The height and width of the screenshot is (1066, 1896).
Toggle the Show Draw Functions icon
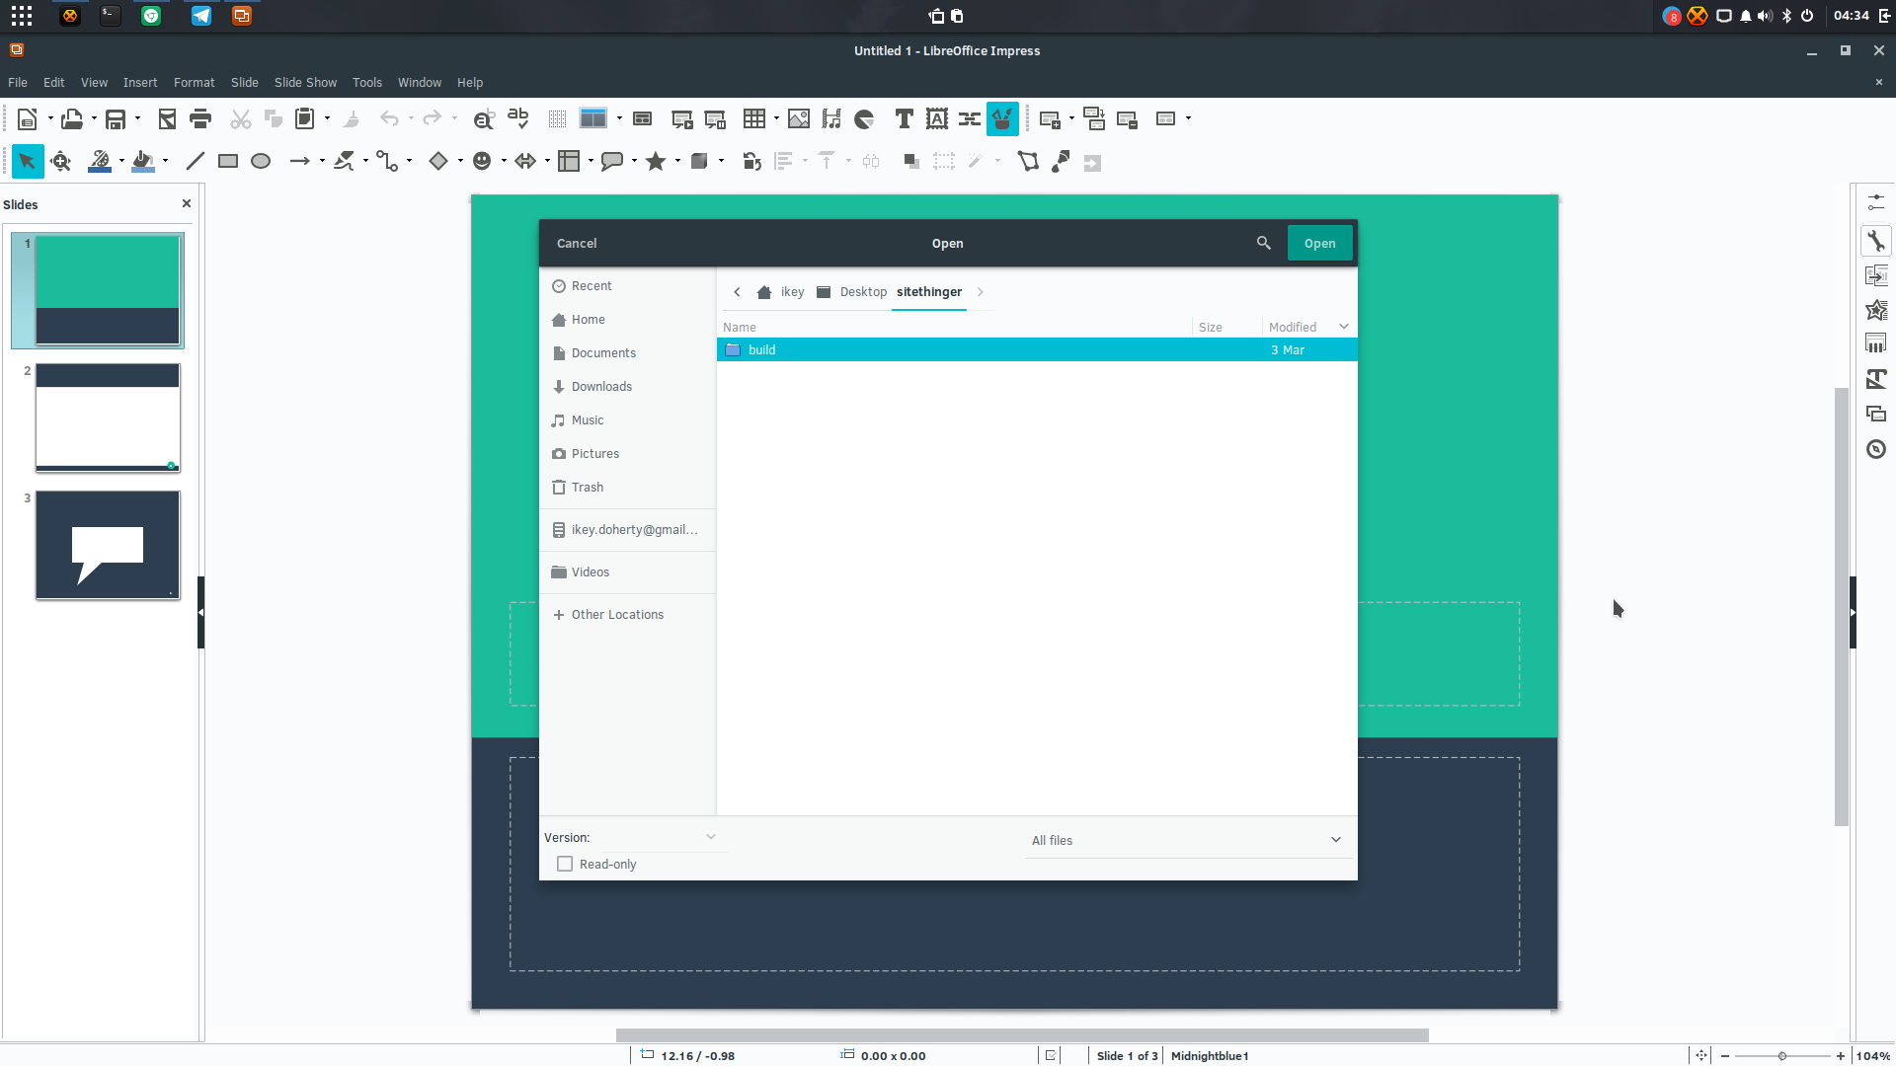coord(1002,119)
